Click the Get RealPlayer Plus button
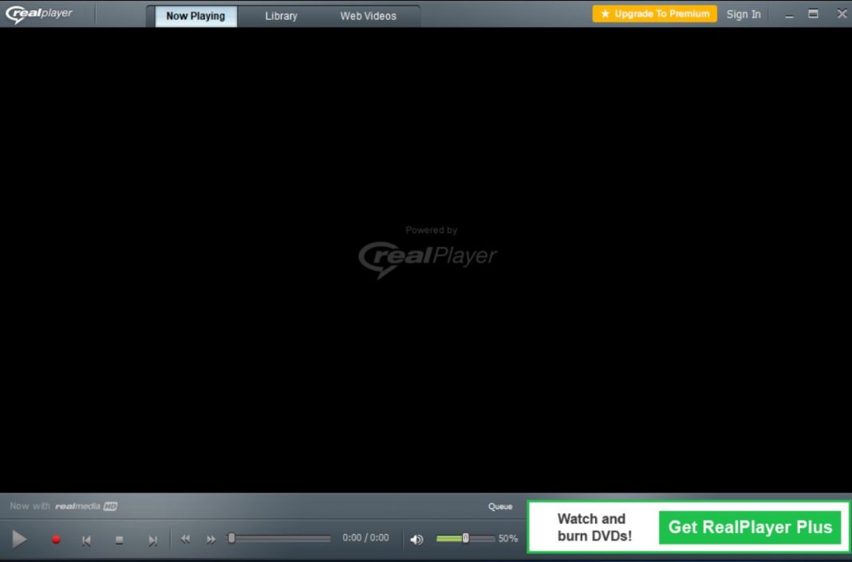The image size is (852, 562). pyautogui.click(x=749, y=527)
